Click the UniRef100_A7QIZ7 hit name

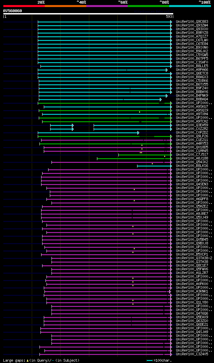[192, 37]
